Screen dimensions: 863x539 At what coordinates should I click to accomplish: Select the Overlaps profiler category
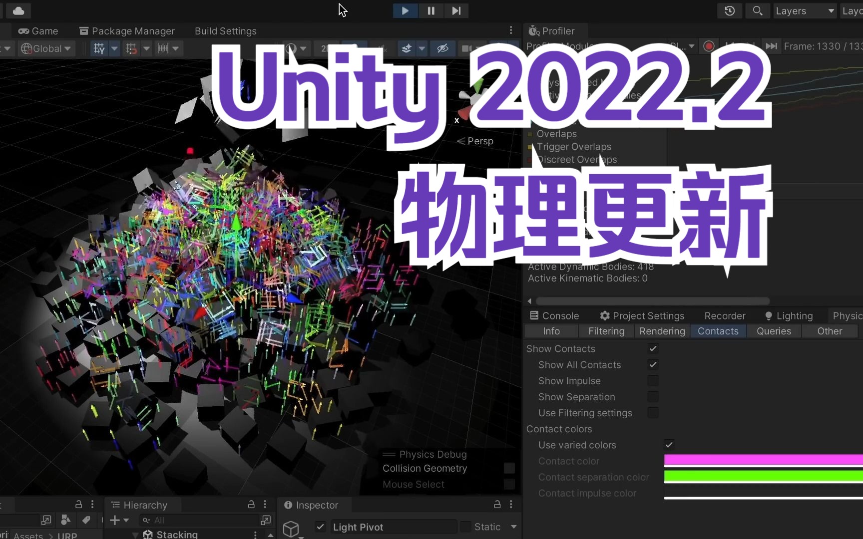(x=556, y=134)
